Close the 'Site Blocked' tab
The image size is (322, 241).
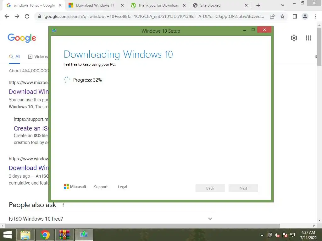[x=246, y=6]
